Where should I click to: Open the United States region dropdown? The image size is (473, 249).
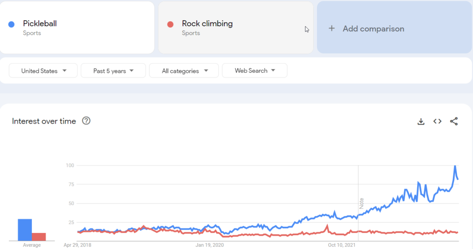coord(43,71)
